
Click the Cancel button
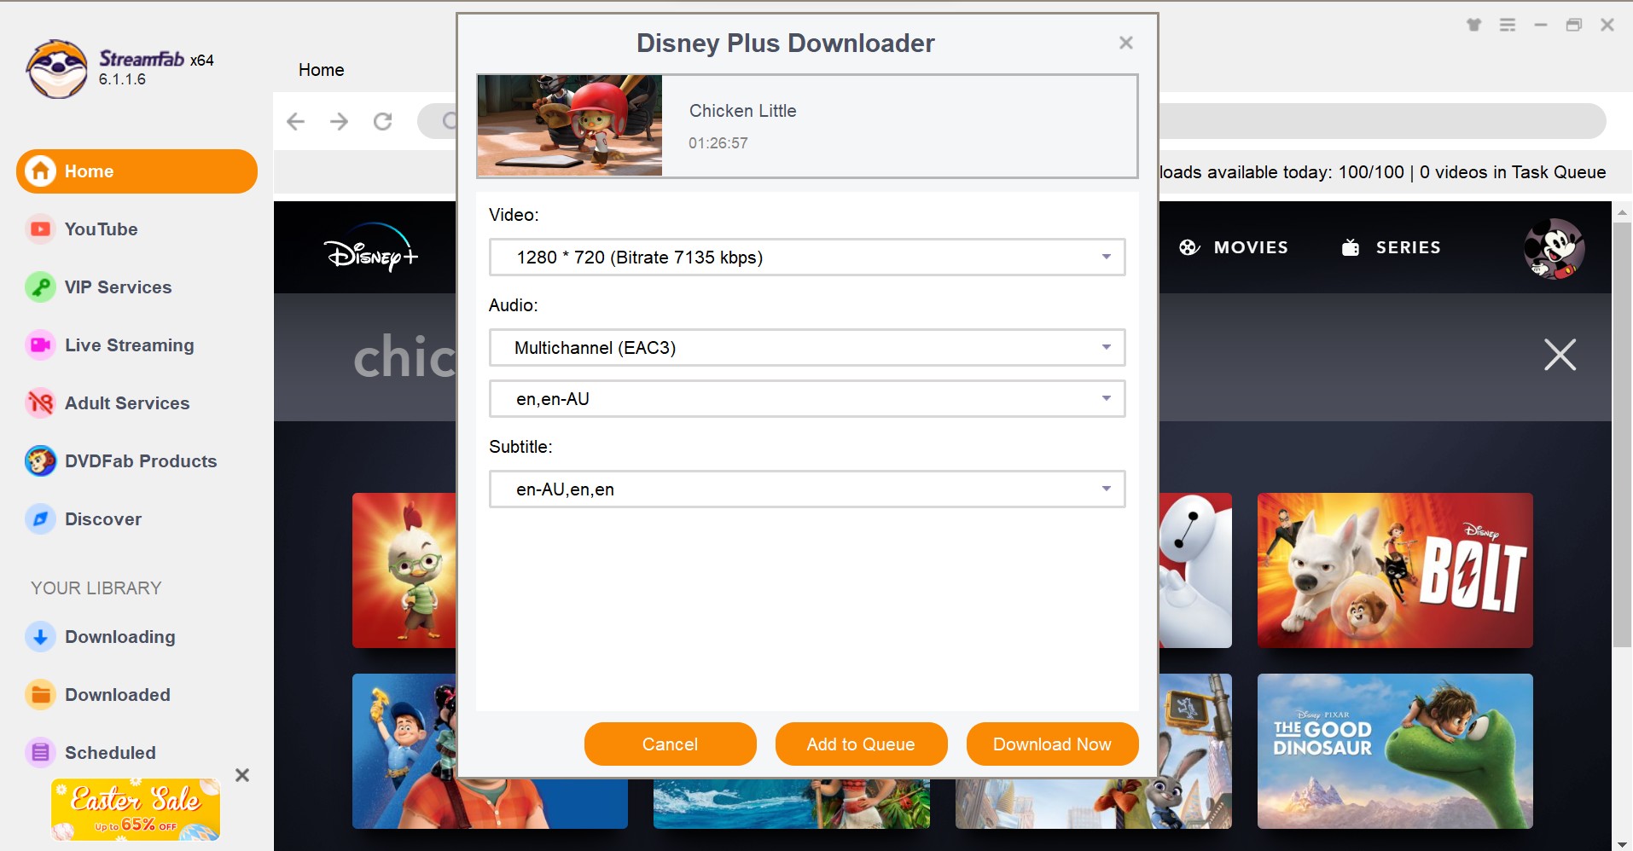(670, 744)
